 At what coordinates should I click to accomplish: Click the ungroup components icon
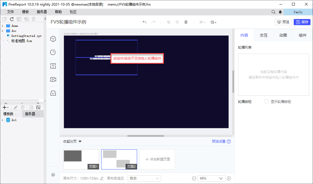click(x=177, y=22)
